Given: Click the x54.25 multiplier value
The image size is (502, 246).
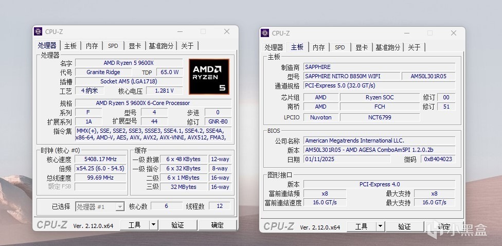Looking at the screenshot, I should coord(100,168).
